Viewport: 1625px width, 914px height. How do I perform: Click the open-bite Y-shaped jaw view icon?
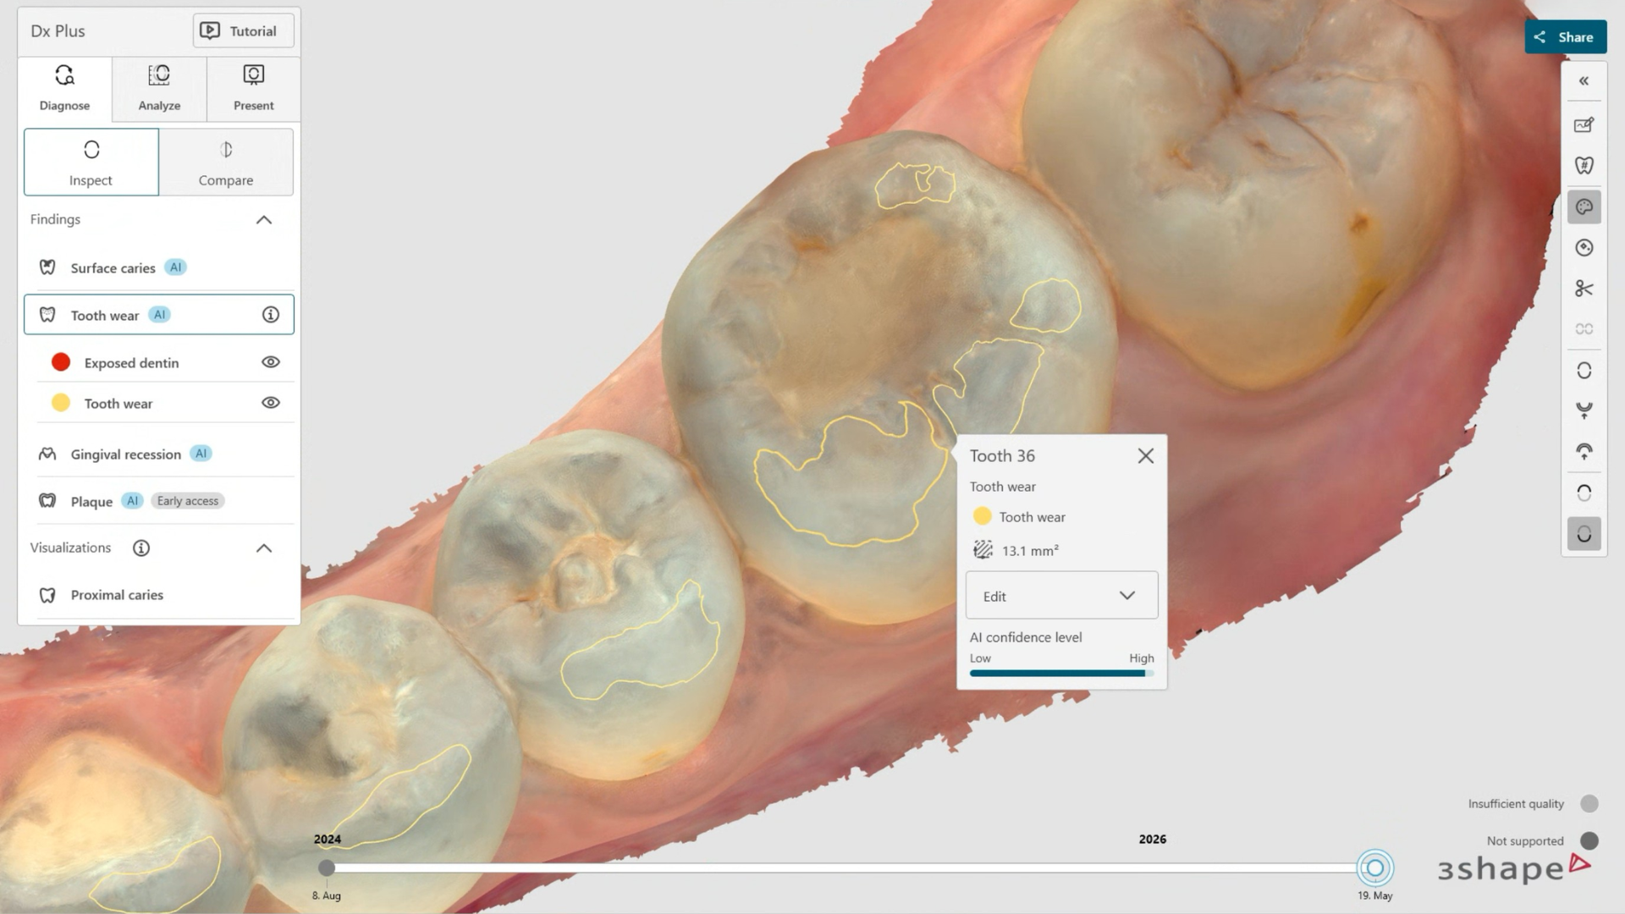tap(1584, 411)
